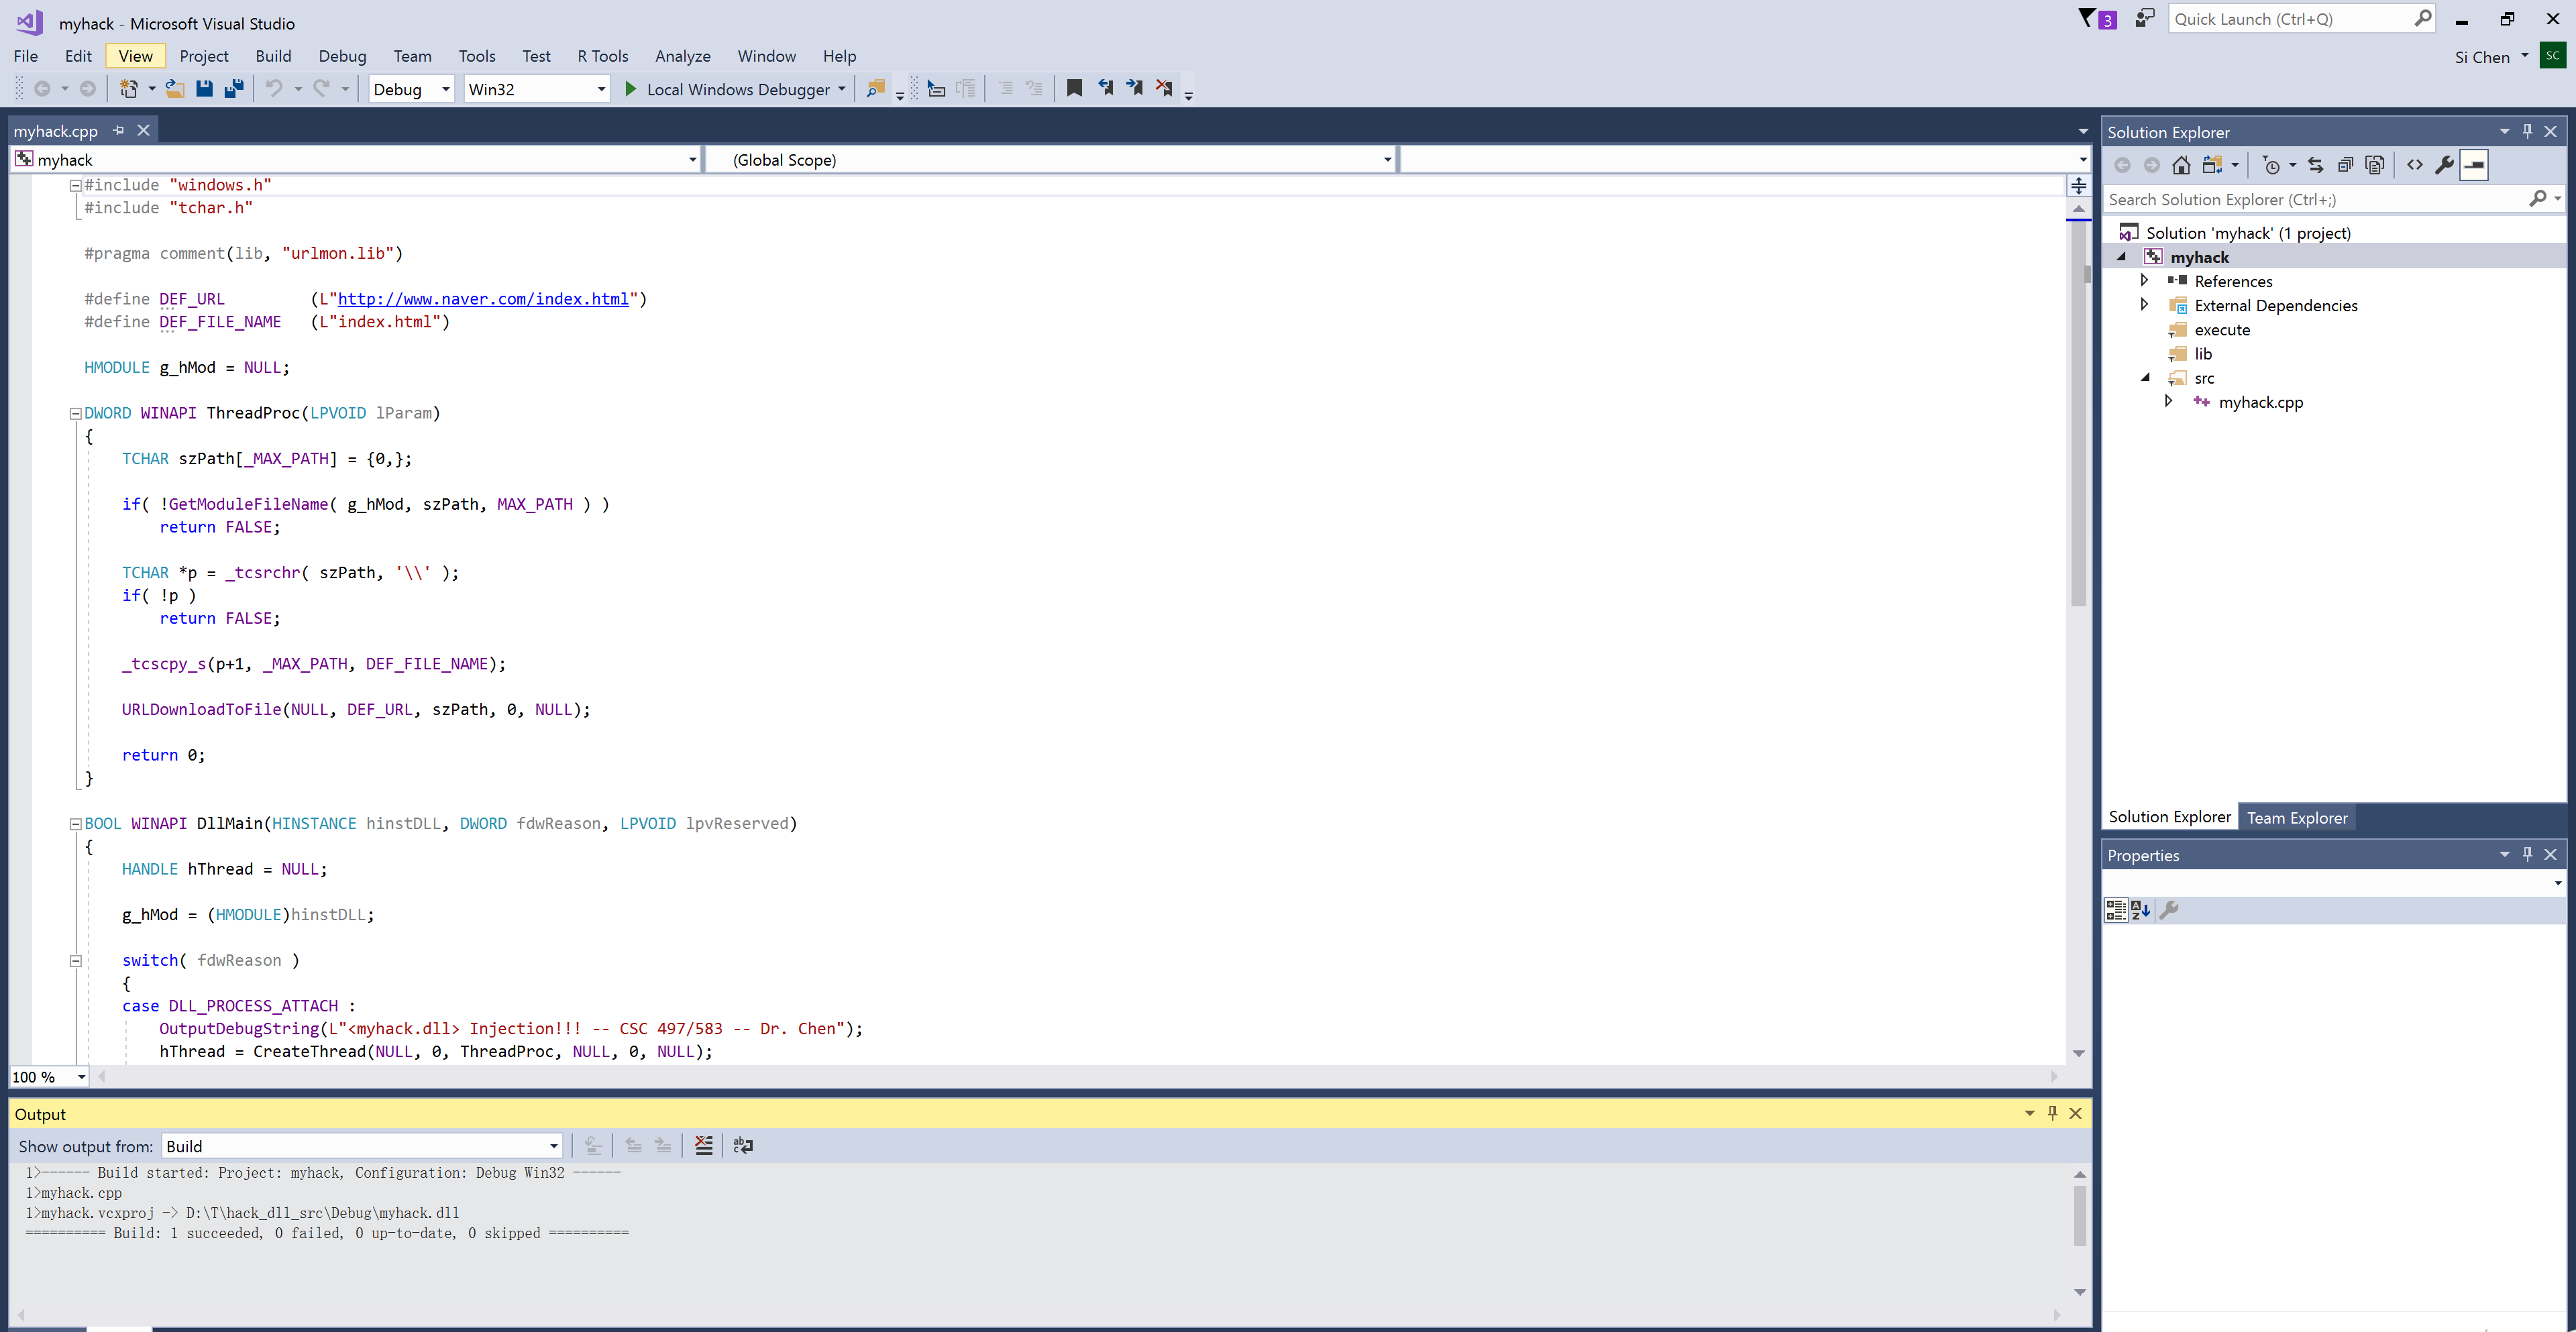Start debugging with the green play icon
Image resolution: width=2576 pixels, height=1332 pixels.
pos(630,89)
